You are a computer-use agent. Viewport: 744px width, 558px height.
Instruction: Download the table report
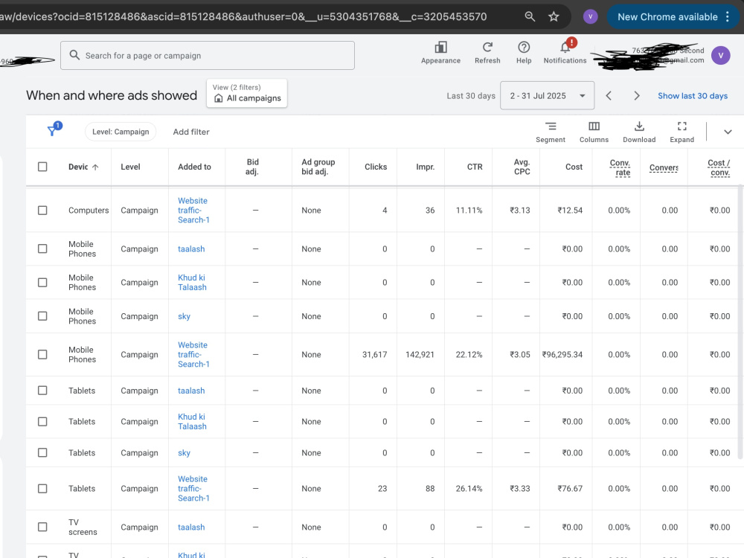point(639,126)
